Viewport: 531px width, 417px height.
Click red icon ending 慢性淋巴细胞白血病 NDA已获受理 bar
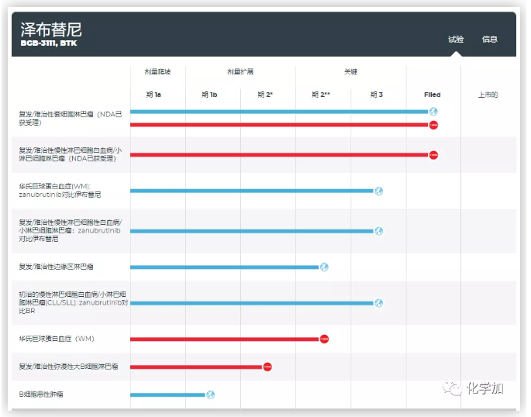[433, 154]
